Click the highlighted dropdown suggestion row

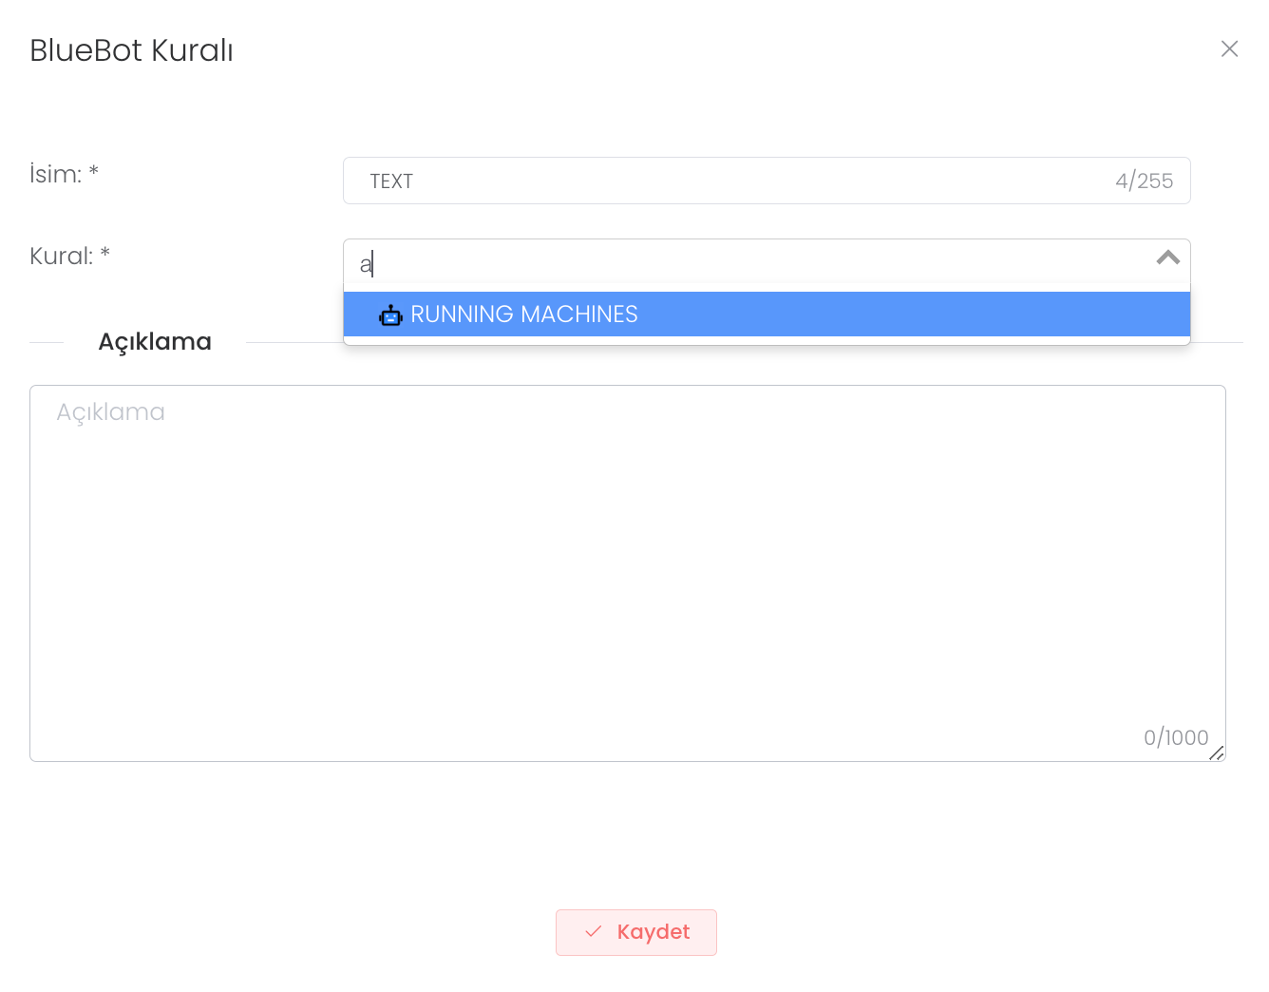tap(767, 315)
